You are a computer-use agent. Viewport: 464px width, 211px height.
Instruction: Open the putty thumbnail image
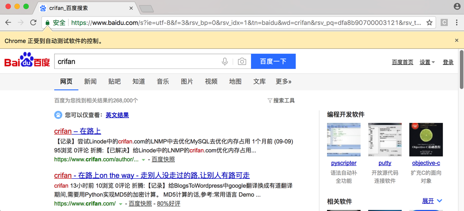[x=385, y=140]
